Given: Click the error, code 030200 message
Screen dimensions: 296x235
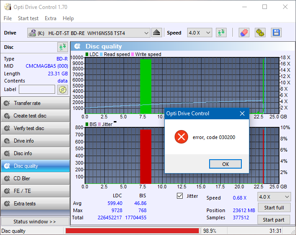Looking at the screenshot, I should (x=214, y=137).
